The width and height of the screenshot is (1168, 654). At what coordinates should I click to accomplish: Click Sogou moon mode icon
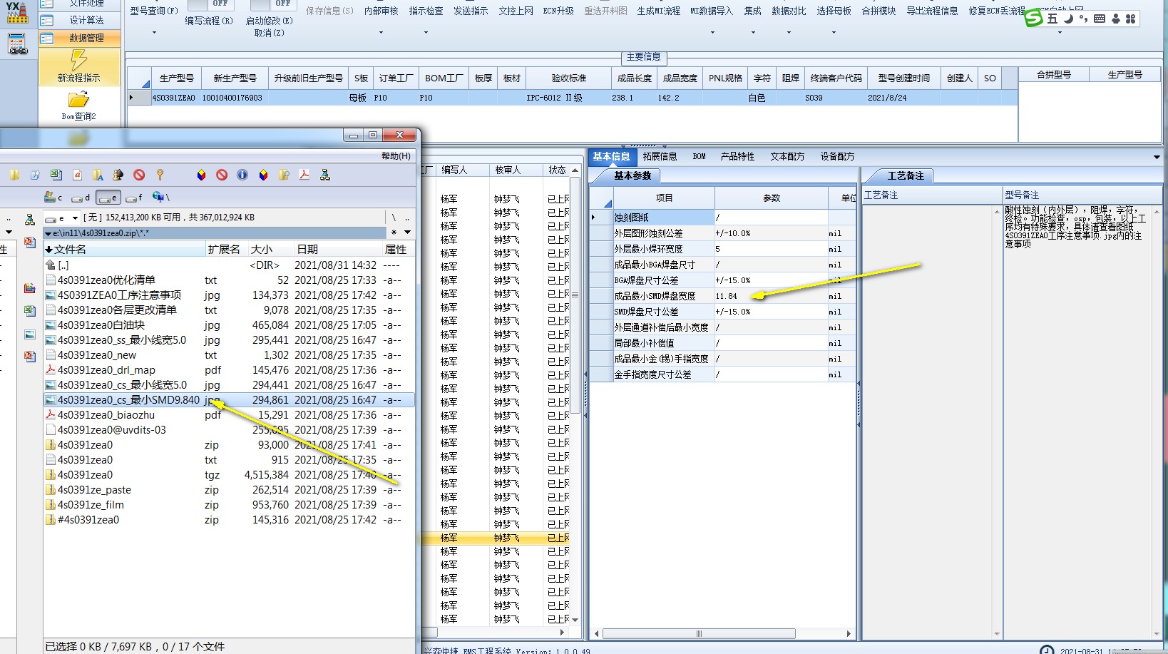1069,19
